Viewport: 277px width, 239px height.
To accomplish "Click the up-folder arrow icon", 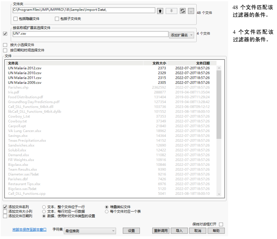I will tap(160, 11).
